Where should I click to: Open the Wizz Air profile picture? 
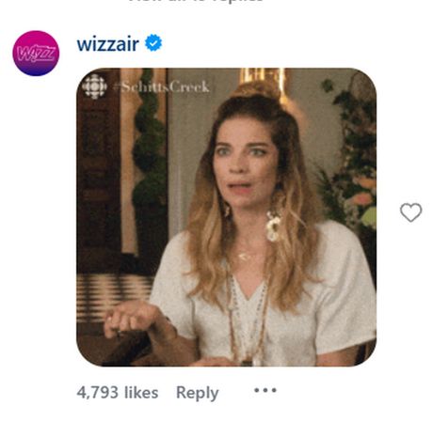click(x=36, y=54)
